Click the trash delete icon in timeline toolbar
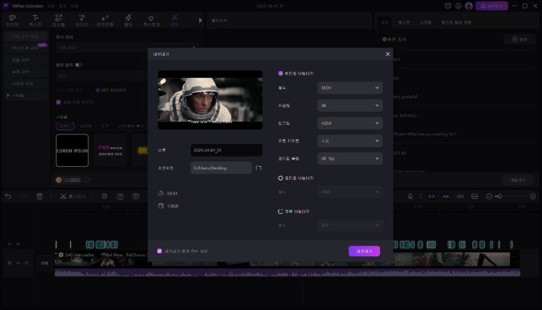This screenshot has height=310, width=542. pyautogui.click(x=39, y=196)
